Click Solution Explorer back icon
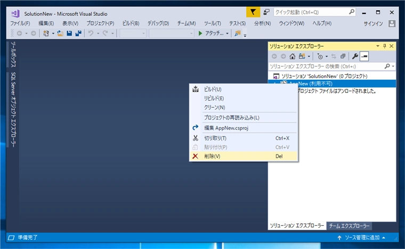Viewport: 405px width, 249px height. click(x=274, y=56)
